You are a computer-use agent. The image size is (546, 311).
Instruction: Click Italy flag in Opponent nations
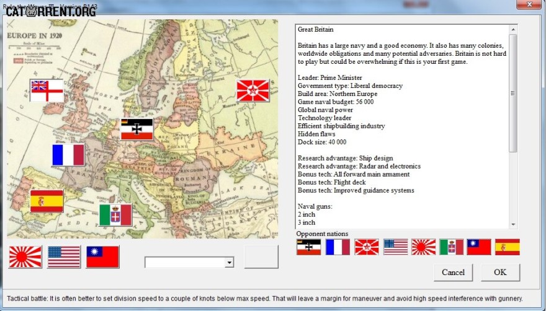[x=452, y=247]
